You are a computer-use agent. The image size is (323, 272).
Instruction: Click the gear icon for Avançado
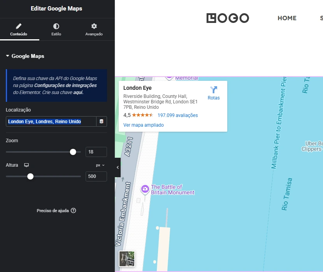tap(94, 26)
